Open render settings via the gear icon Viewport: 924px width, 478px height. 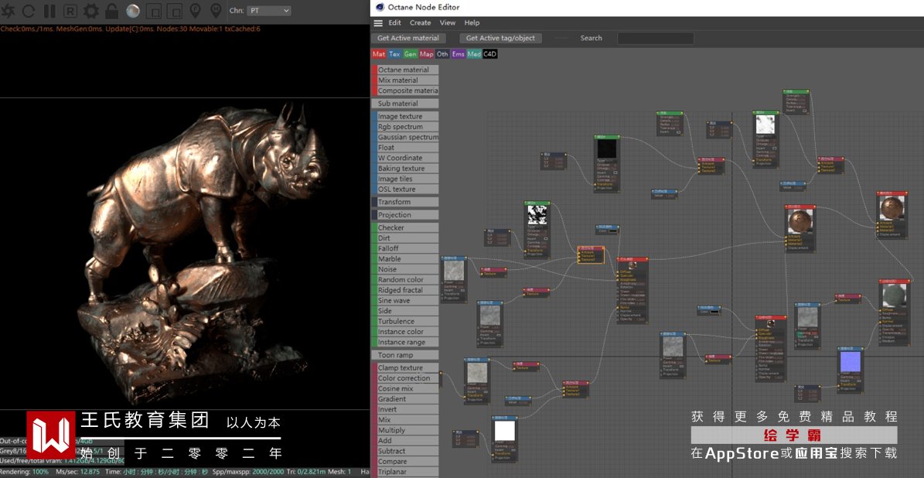pyautogui.click(x=90, y=11)
